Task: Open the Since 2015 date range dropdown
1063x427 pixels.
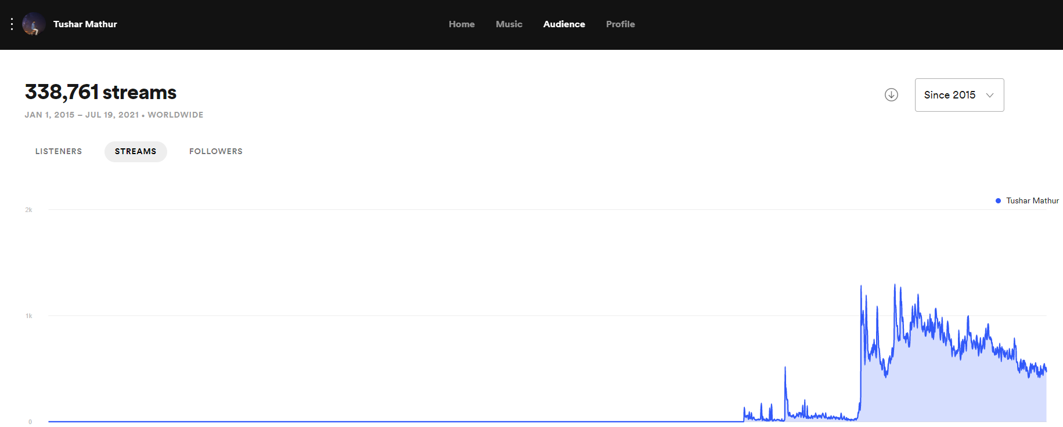Action: (959, 95)
